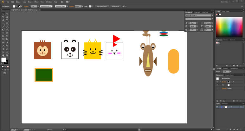Select the Zoom tool
This screenshot has width=245, height=131.
click(x=7, y=55)
